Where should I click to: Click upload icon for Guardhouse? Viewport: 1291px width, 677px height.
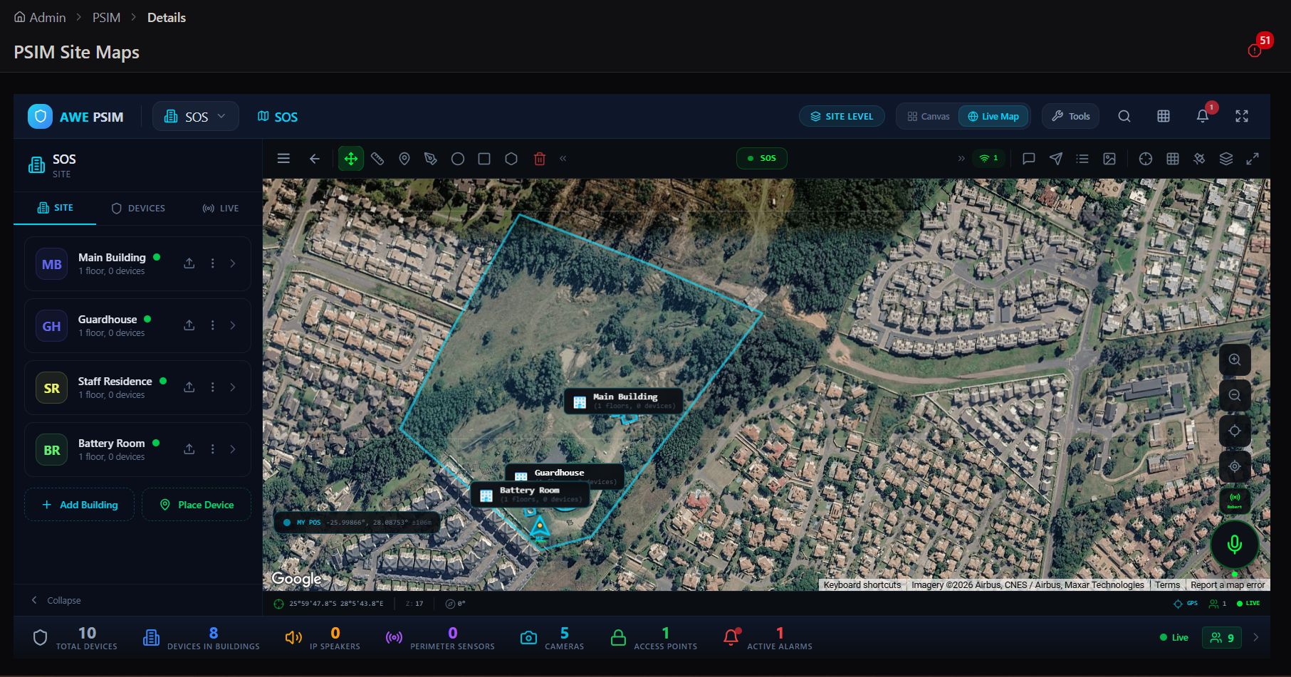189,325
